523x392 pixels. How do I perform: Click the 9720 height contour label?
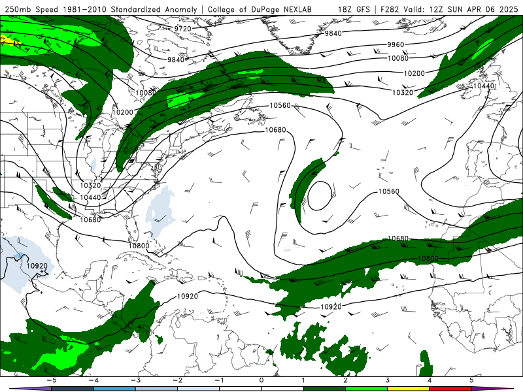click(183, 29)
